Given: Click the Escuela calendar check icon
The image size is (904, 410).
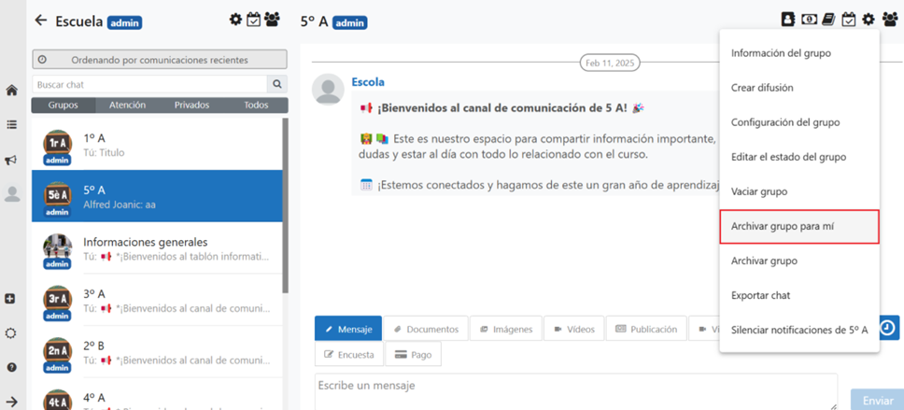Looking at the screenshot, I should coord(253,20).
